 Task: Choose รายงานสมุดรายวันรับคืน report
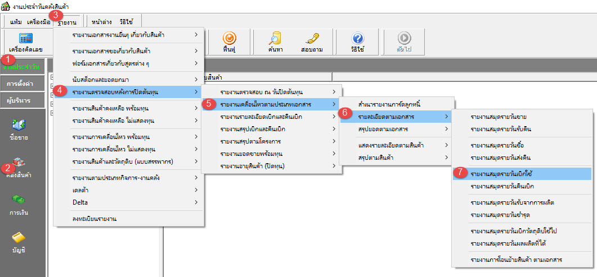pyautogui.click(x=522, y=129)
